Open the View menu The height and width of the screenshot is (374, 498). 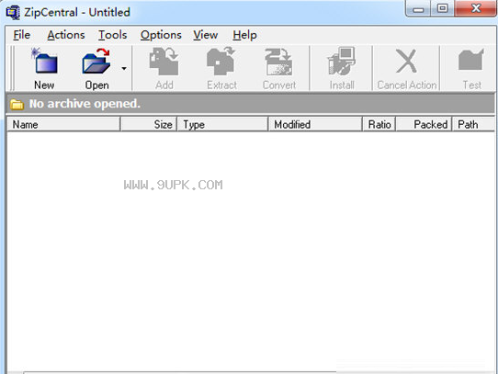206,35
